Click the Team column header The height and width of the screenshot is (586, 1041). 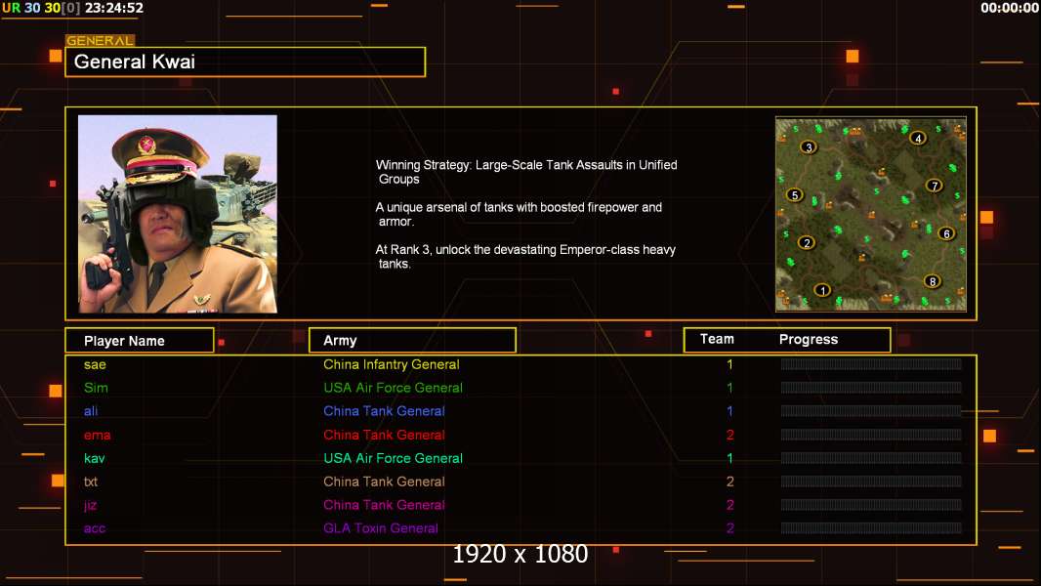(x=717, y=339)
